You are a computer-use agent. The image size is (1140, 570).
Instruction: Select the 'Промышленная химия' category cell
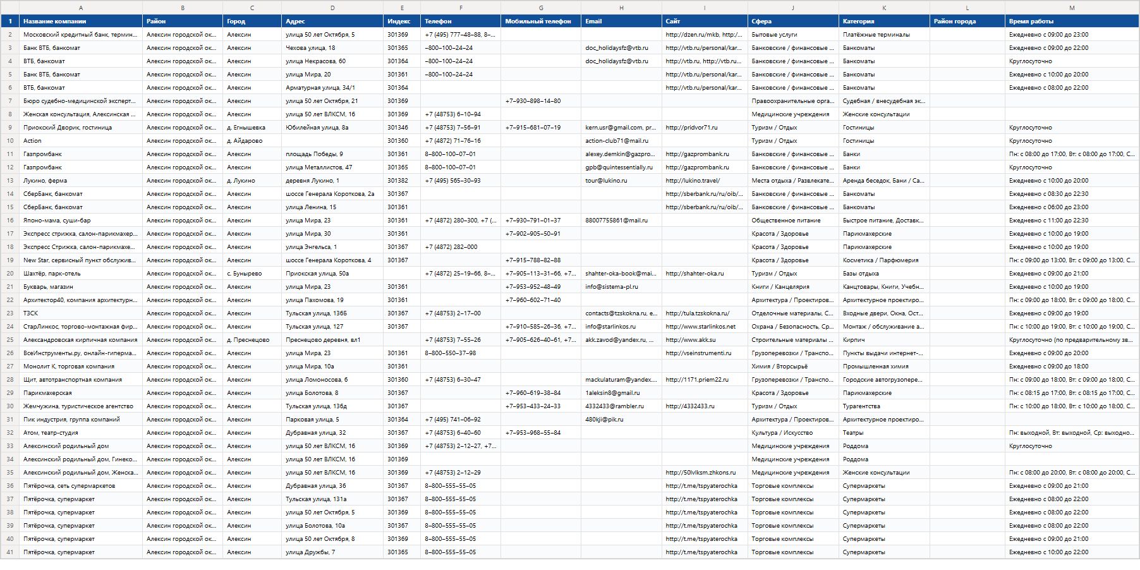pos(884,367)
